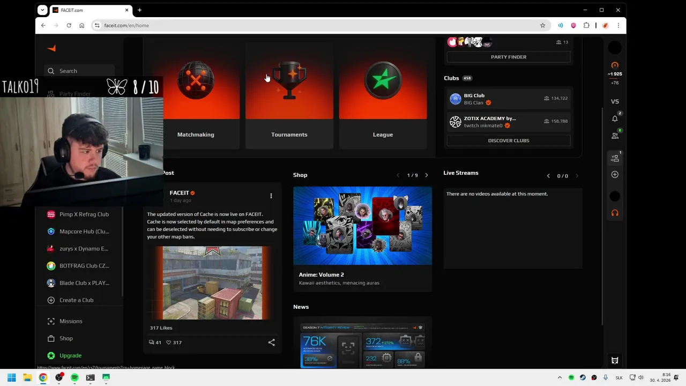
Task: Close the FACEIT.com tab
Action: [127, 10]
